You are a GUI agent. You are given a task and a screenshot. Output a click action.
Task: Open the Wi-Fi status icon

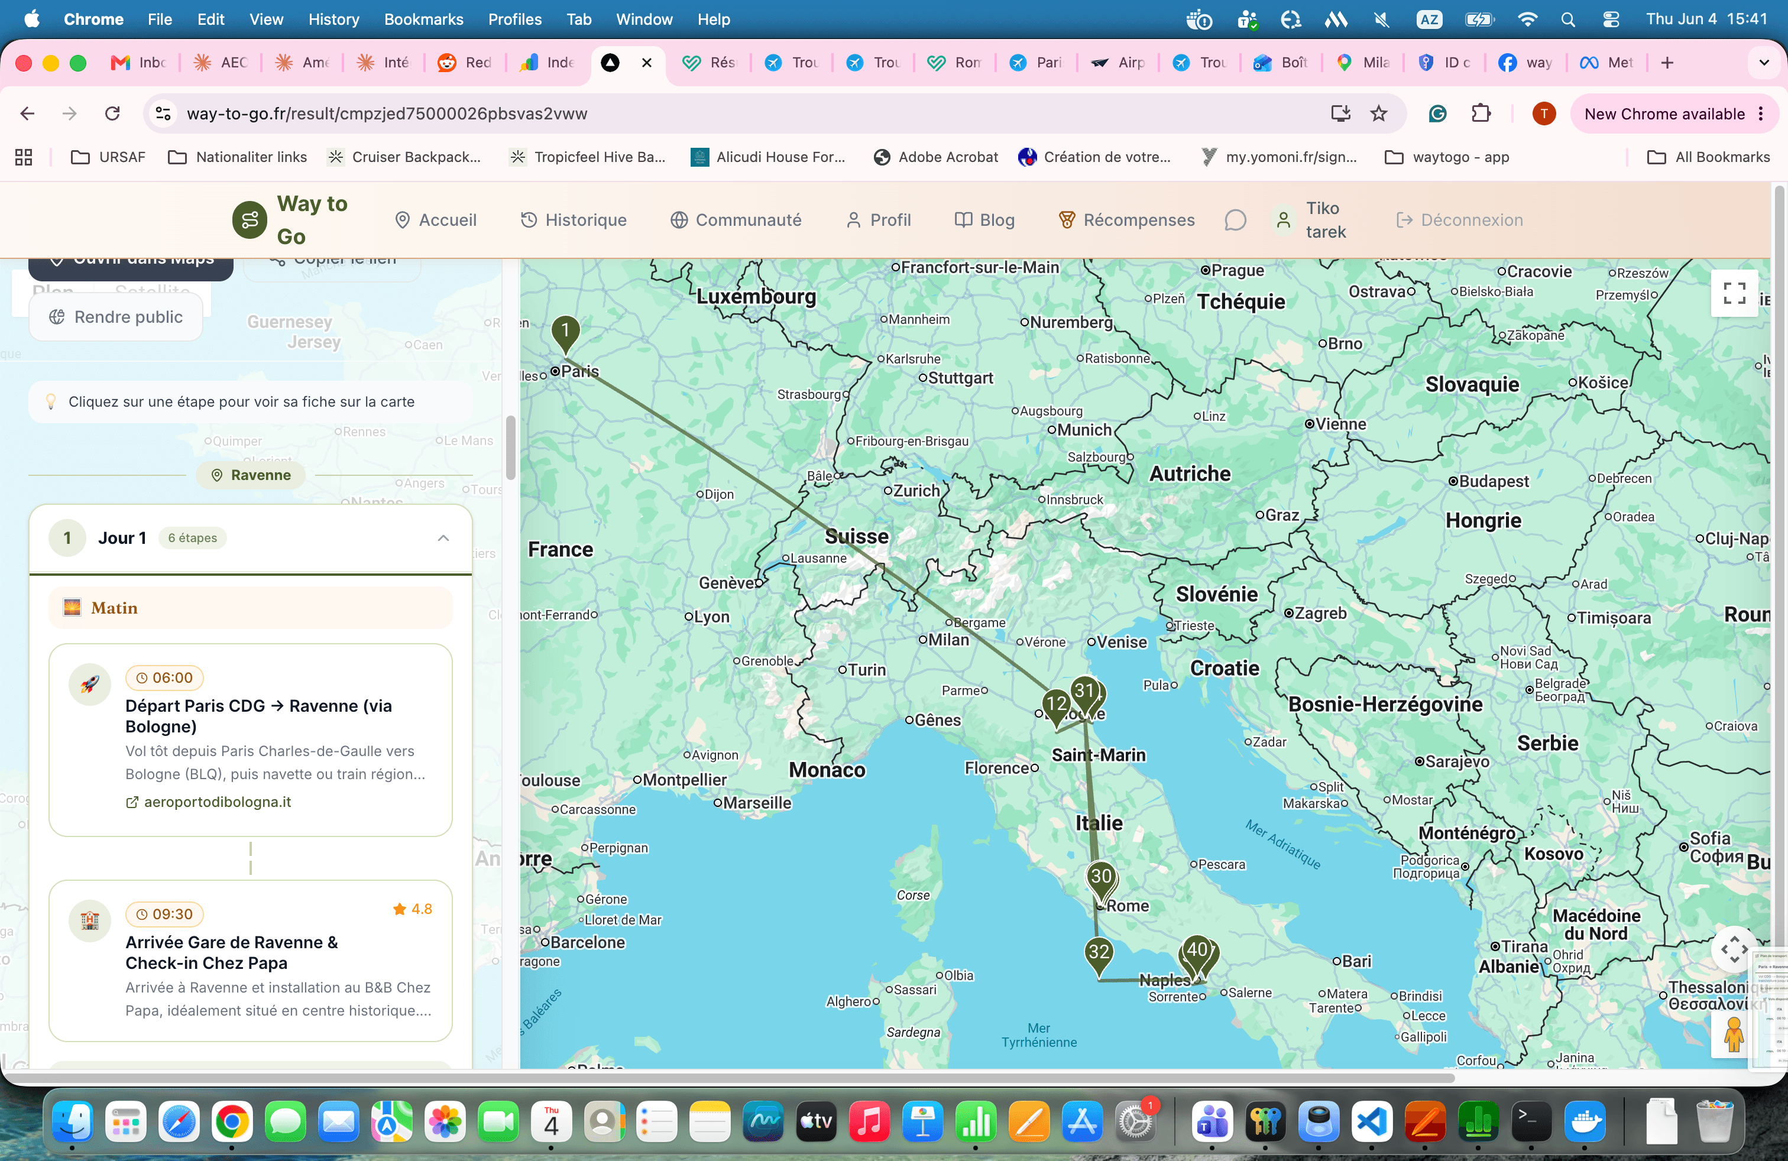click(x=1527, y=20)
